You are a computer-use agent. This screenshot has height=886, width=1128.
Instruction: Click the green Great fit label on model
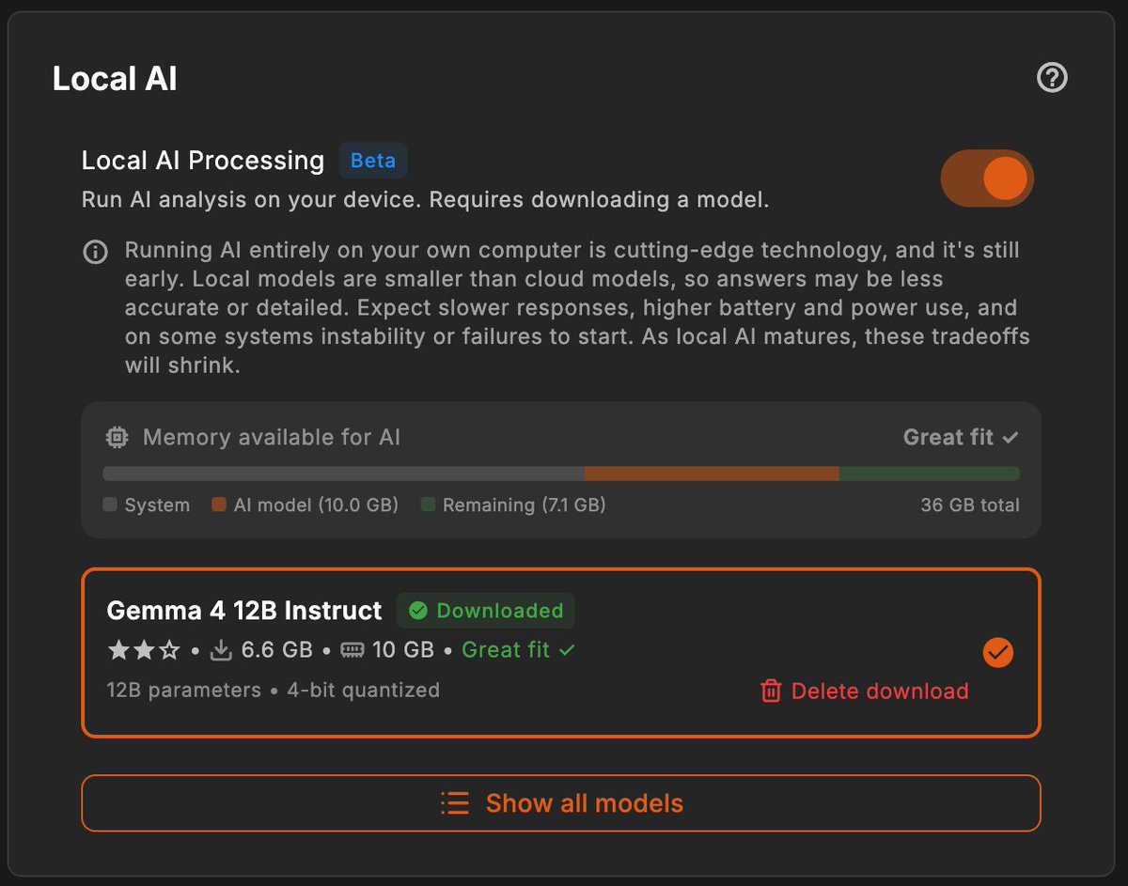click(x=518, y=650)
